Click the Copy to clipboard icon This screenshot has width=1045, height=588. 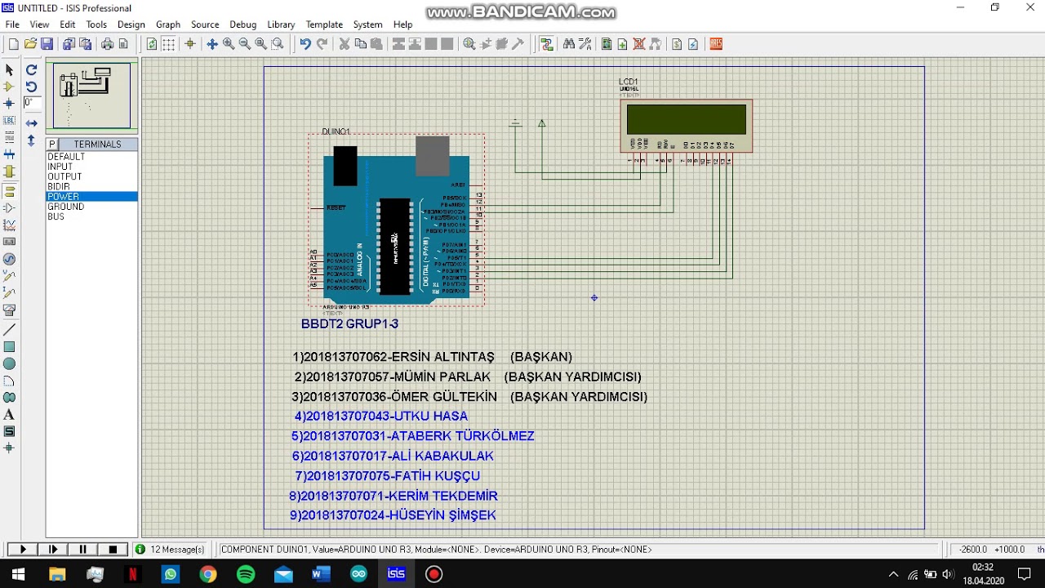click(x=360, y=44)
